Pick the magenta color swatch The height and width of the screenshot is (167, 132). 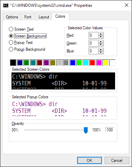click(99, 63)
